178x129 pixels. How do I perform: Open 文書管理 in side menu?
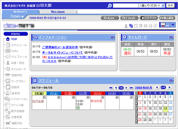pyautogui.click(x=14, y=117)
